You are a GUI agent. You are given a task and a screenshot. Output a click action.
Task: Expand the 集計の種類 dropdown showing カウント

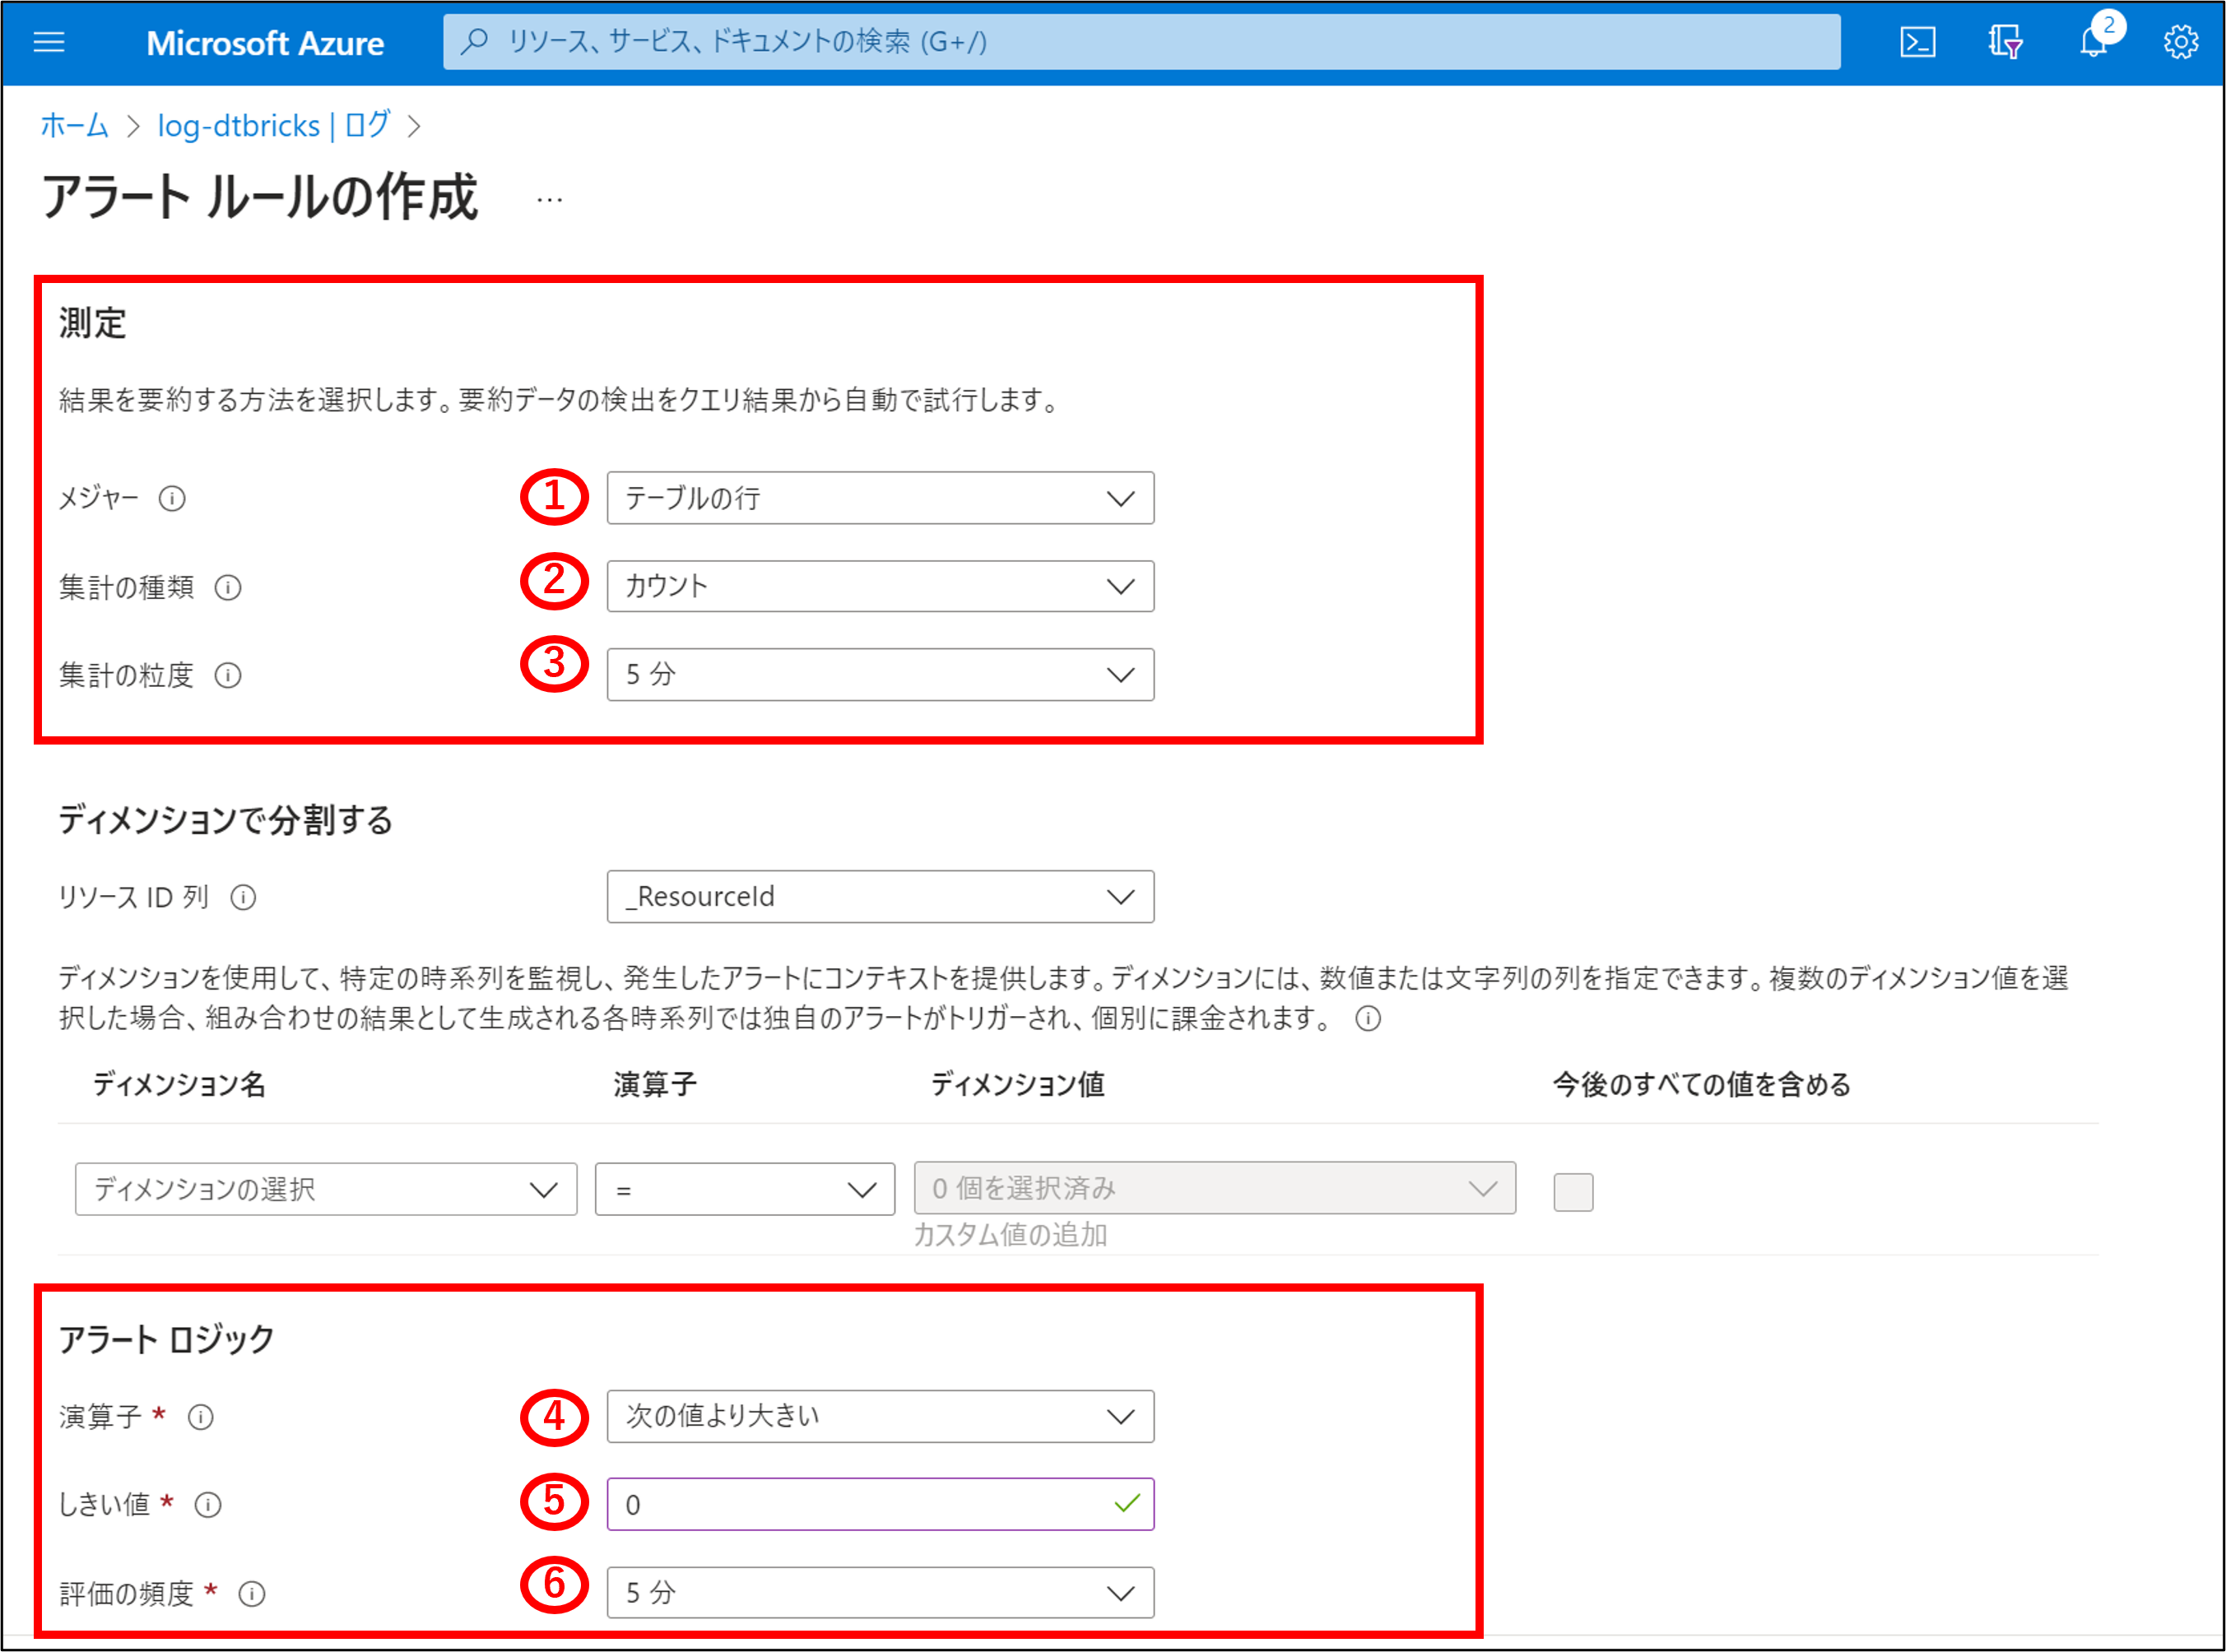tap(879, 586)
